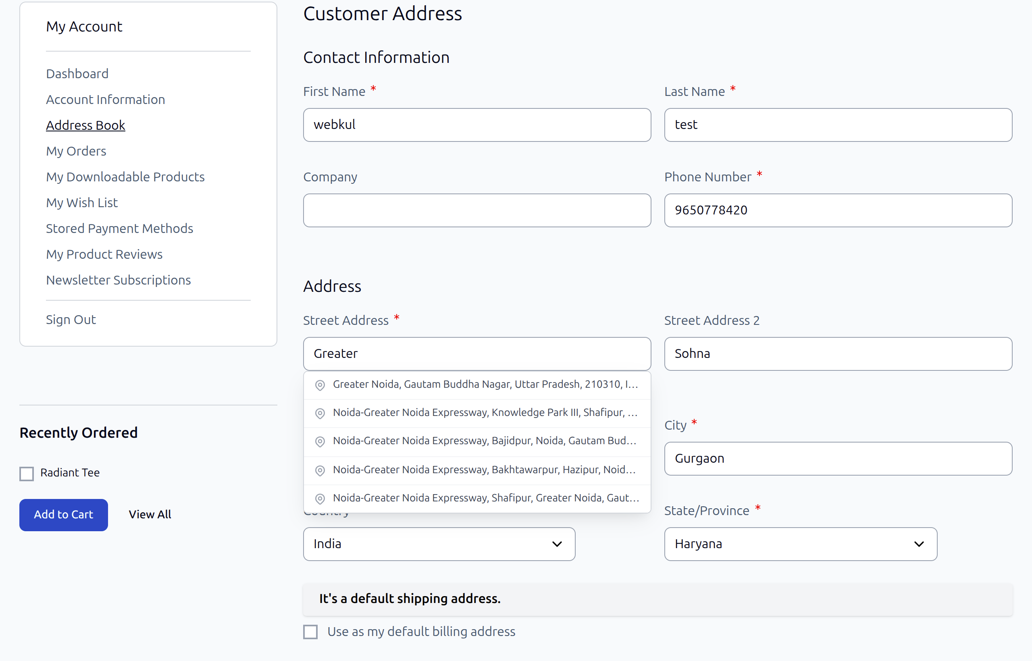Open the Country dropdown showing India

[439, 544]
